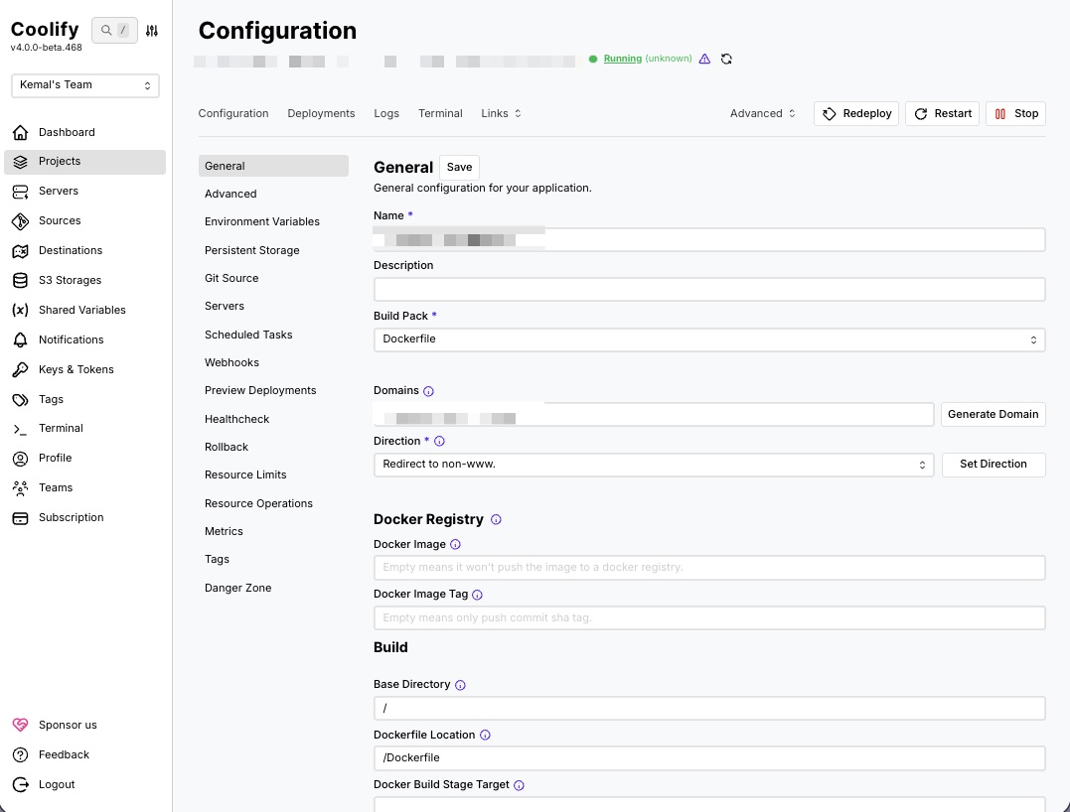Click the Teams people icon
This screenshot has width=1070, height=812.
coord(21,488)
